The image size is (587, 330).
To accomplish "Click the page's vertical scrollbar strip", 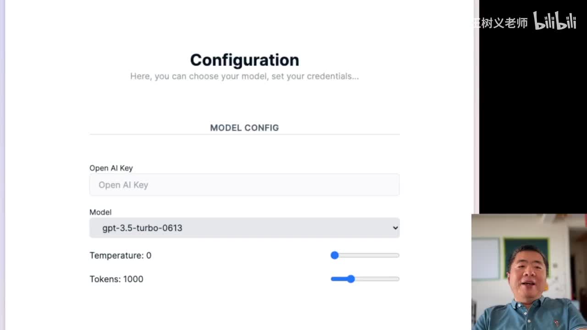I will (x=476, y=137).
